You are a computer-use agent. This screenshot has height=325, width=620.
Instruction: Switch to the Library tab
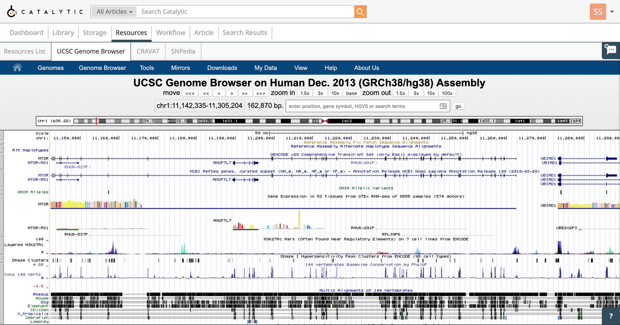63,33
